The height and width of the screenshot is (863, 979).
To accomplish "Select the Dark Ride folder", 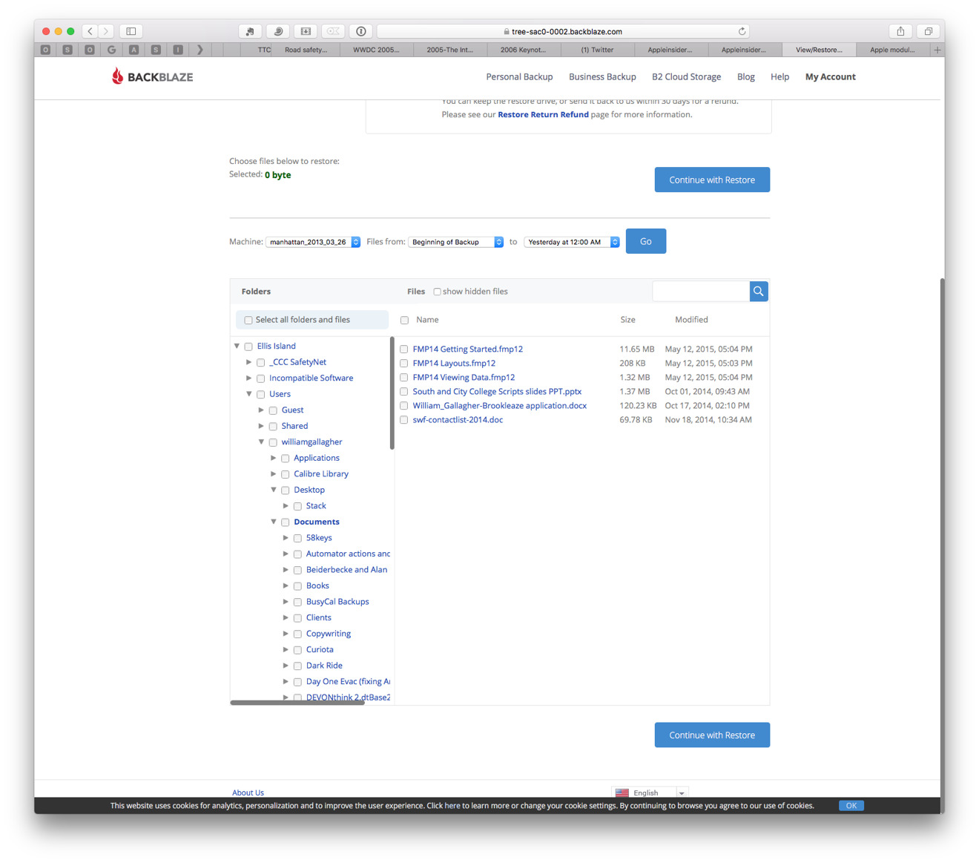I will 324,666.
